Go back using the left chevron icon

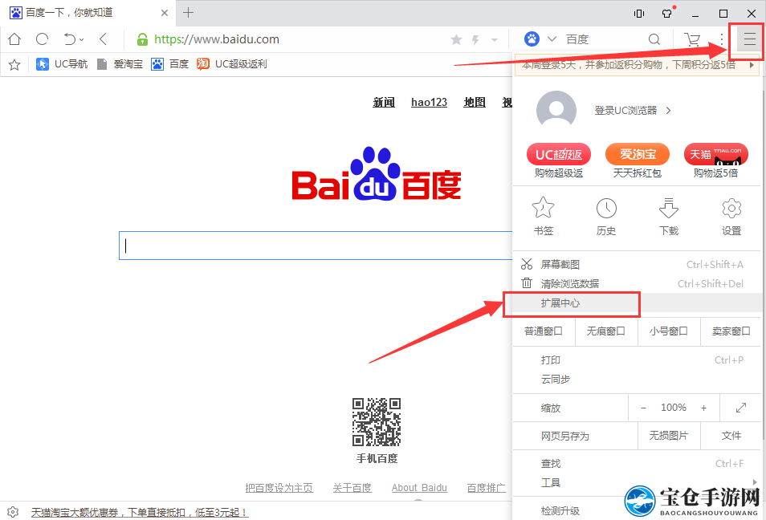click(x=103, y=39)
